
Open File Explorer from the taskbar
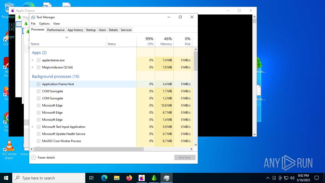pos(117,178)
